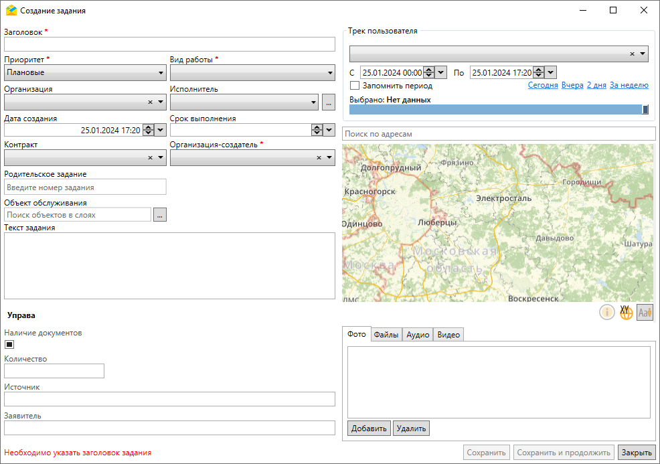
Task: Expand the Организация-создатель dropdown
Action: 329,158
